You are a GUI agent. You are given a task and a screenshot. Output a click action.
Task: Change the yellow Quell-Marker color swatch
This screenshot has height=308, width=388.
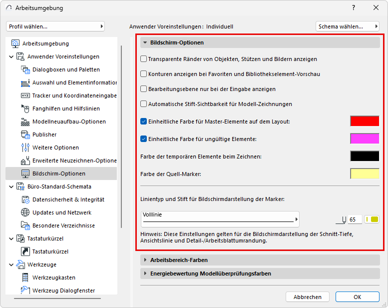(x=365, y=174)
